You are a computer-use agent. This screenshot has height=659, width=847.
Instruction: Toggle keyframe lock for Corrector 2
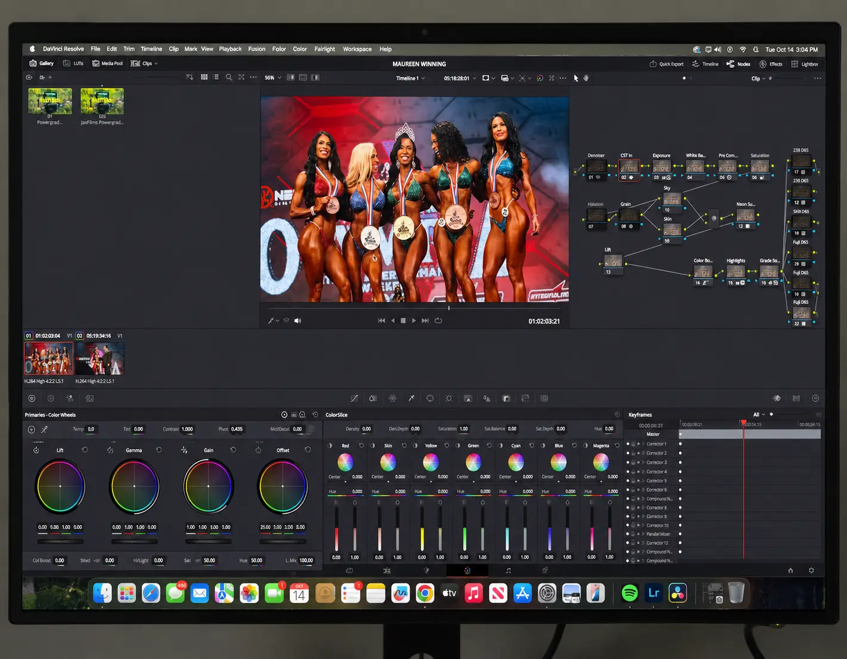point(633,453)
